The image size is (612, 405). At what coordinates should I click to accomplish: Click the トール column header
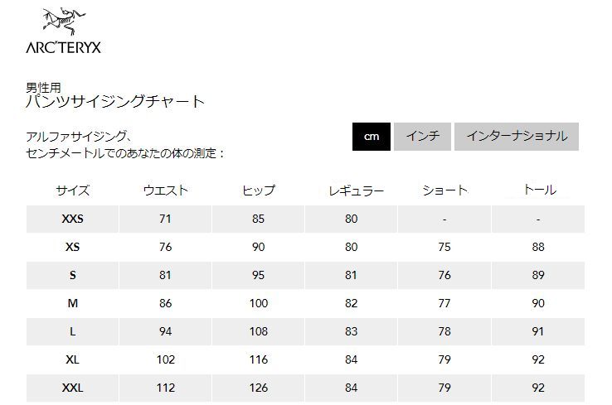tap(538, 190)
